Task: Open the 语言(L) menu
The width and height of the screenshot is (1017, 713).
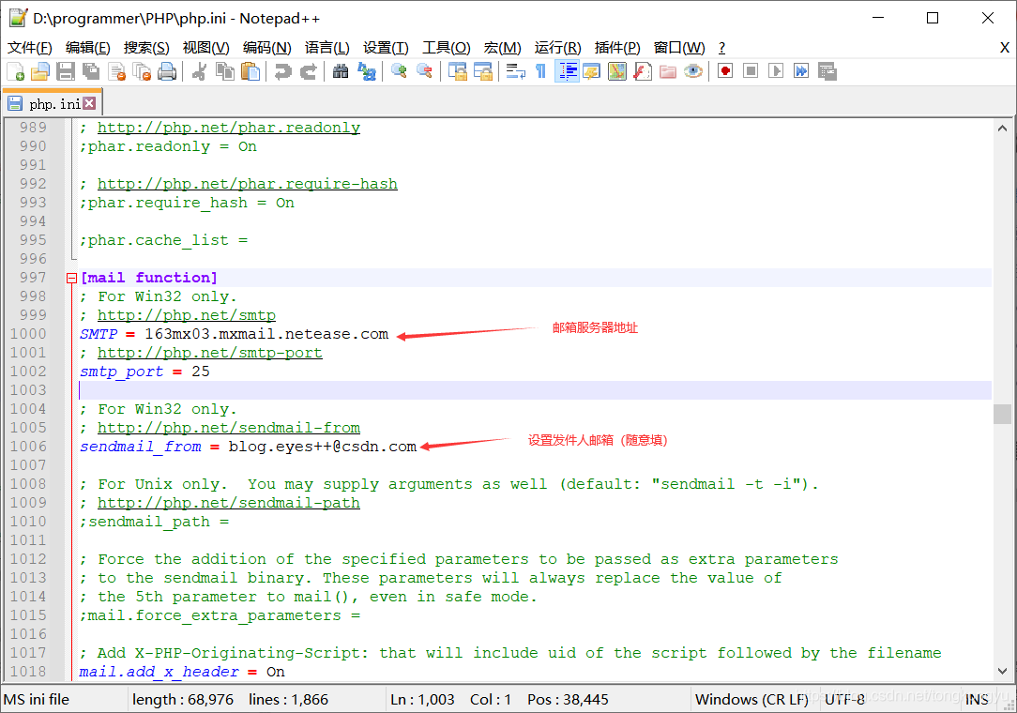Action: [x=326, y=48]
